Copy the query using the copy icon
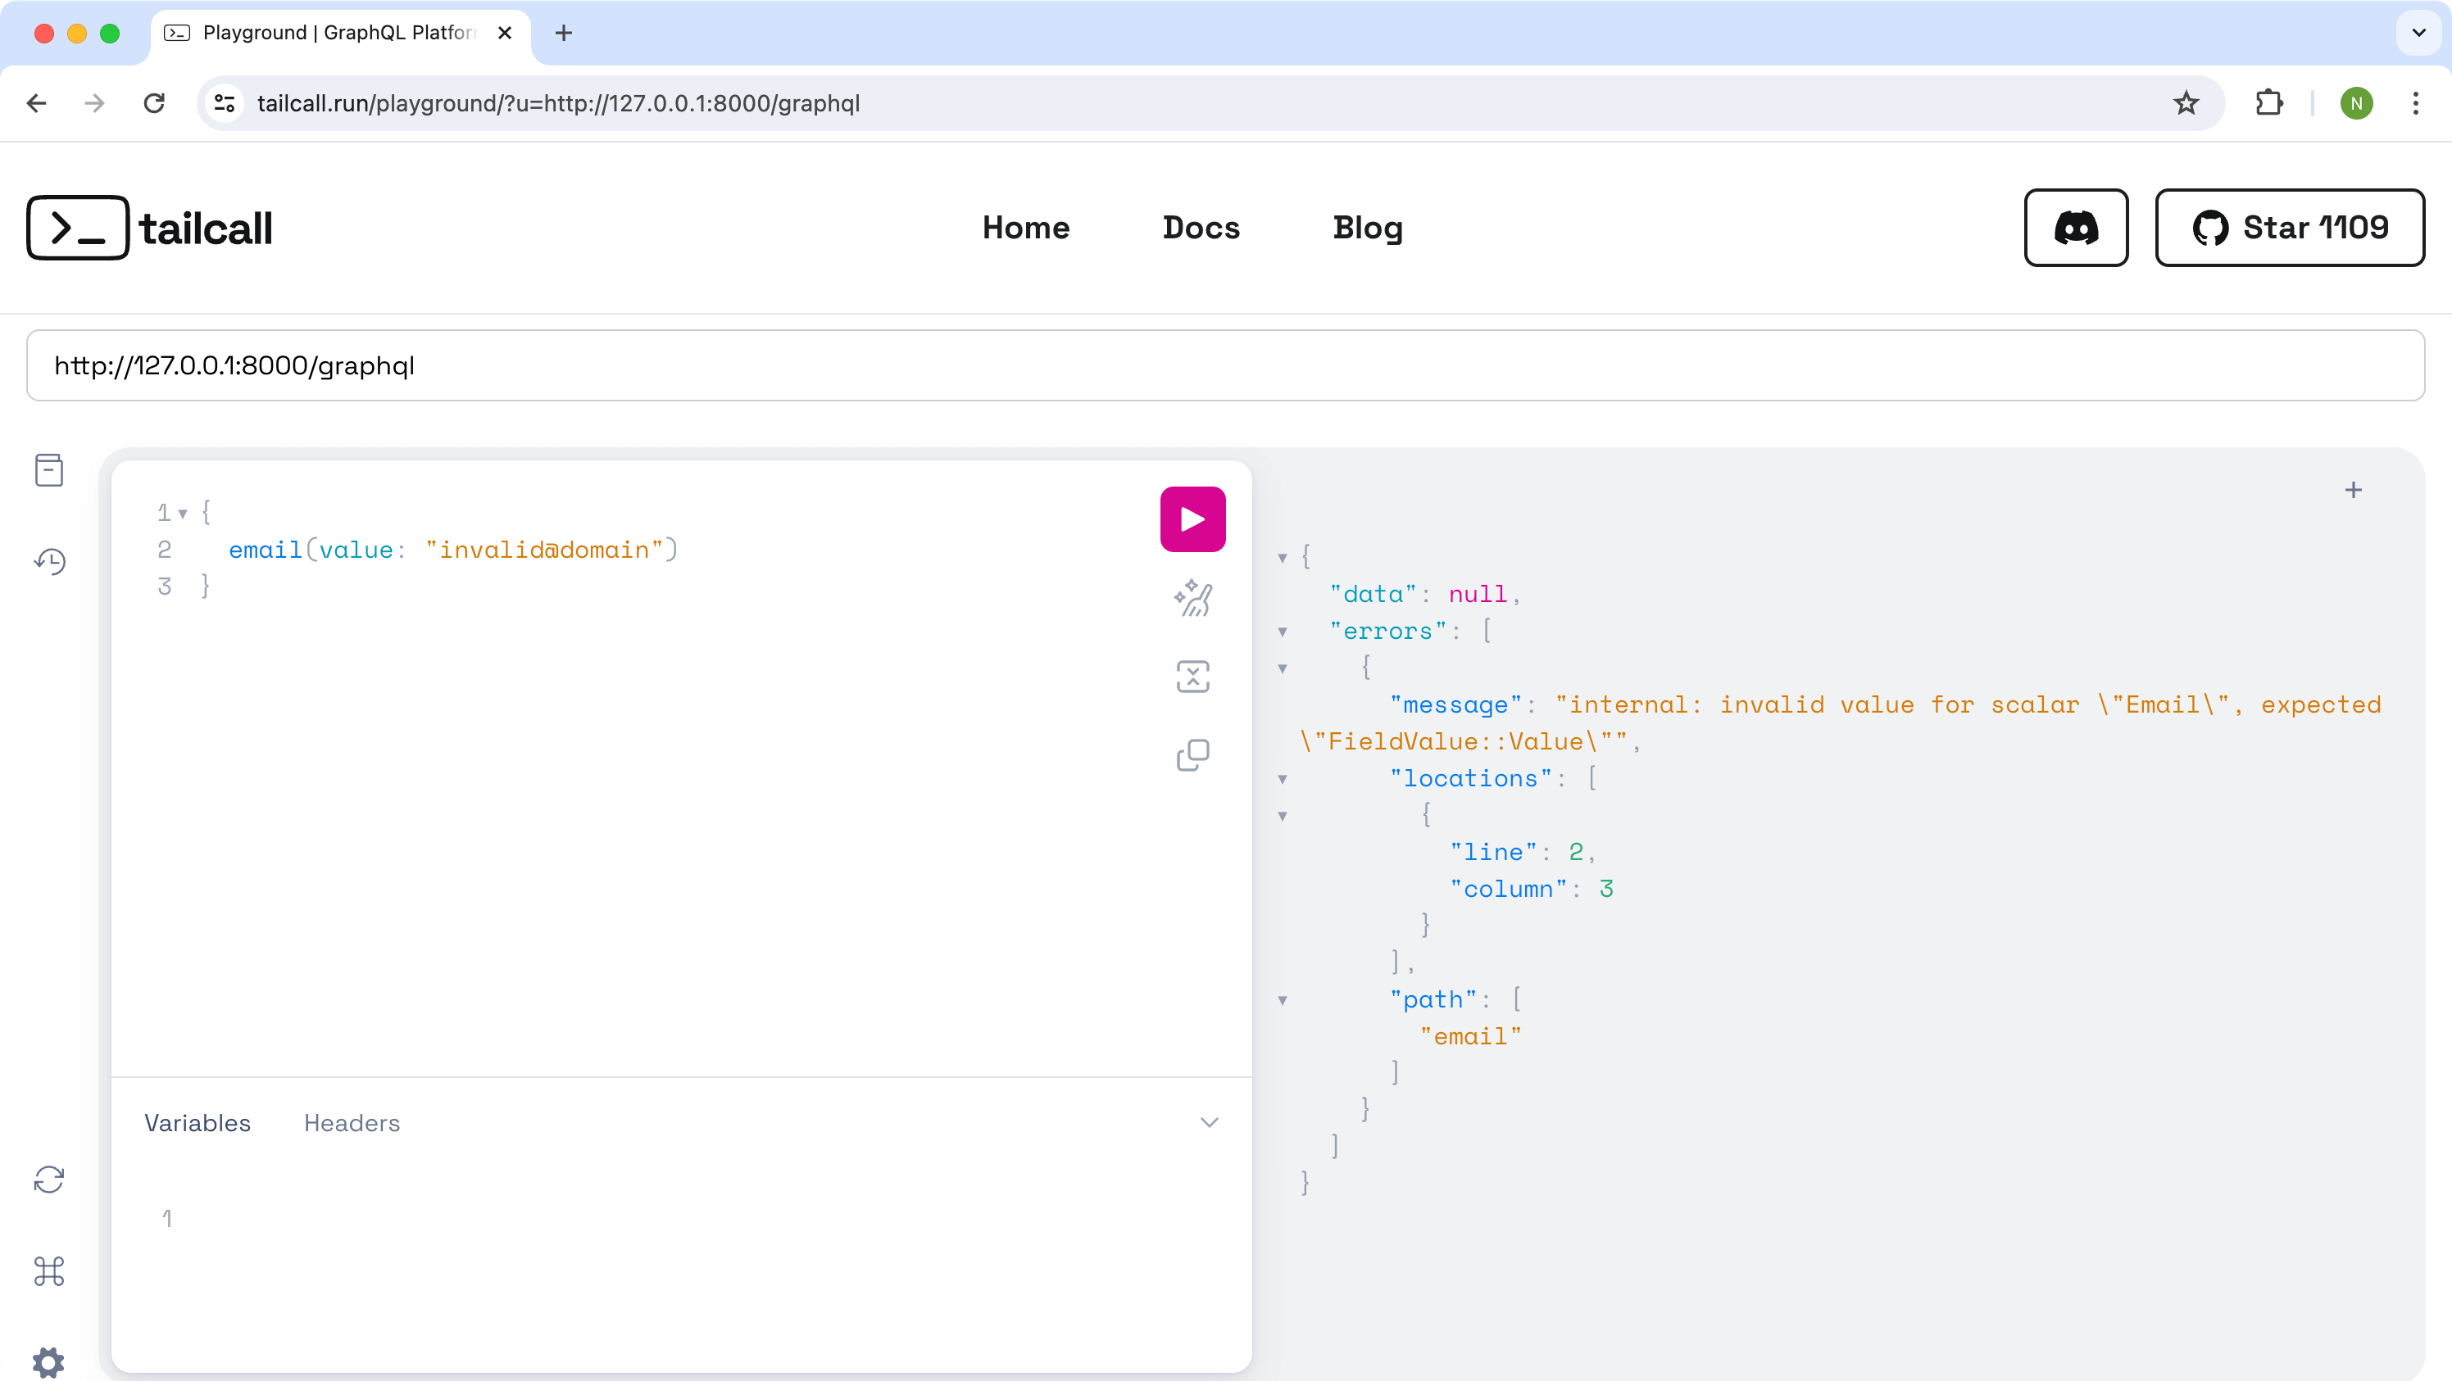 click(x=1192, y=755)
